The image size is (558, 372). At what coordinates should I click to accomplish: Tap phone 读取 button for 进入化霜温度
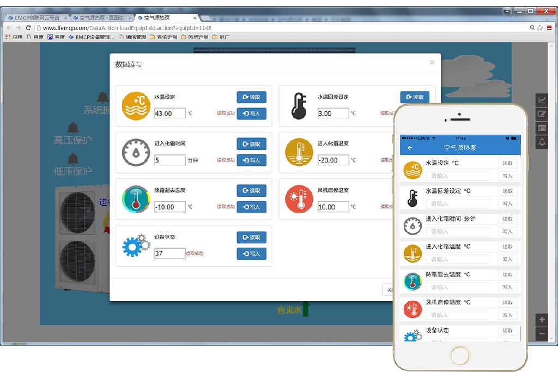(507, 247)
